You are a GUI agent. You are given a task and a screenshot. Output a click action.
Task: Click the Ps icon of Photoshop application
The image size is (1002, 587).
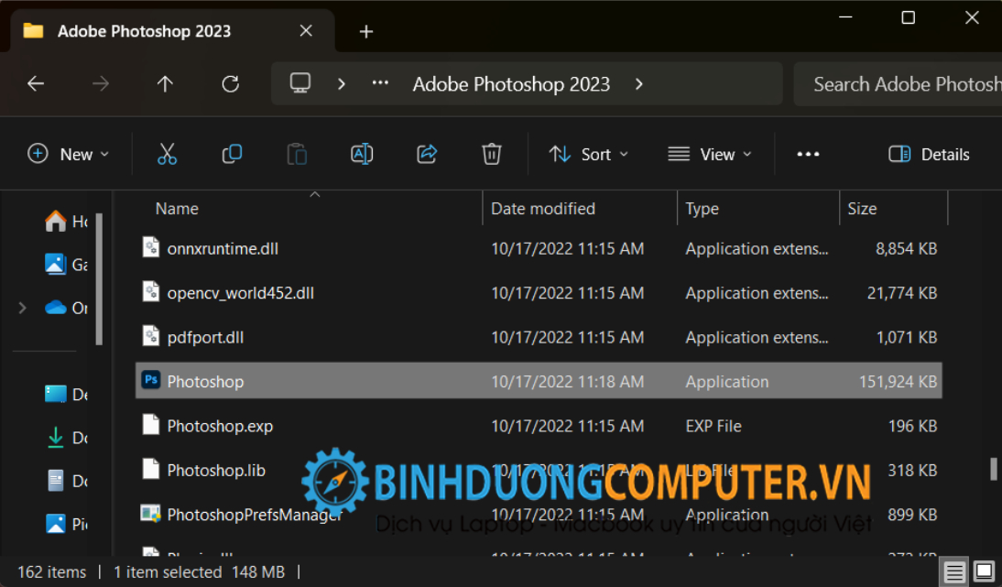151,380
